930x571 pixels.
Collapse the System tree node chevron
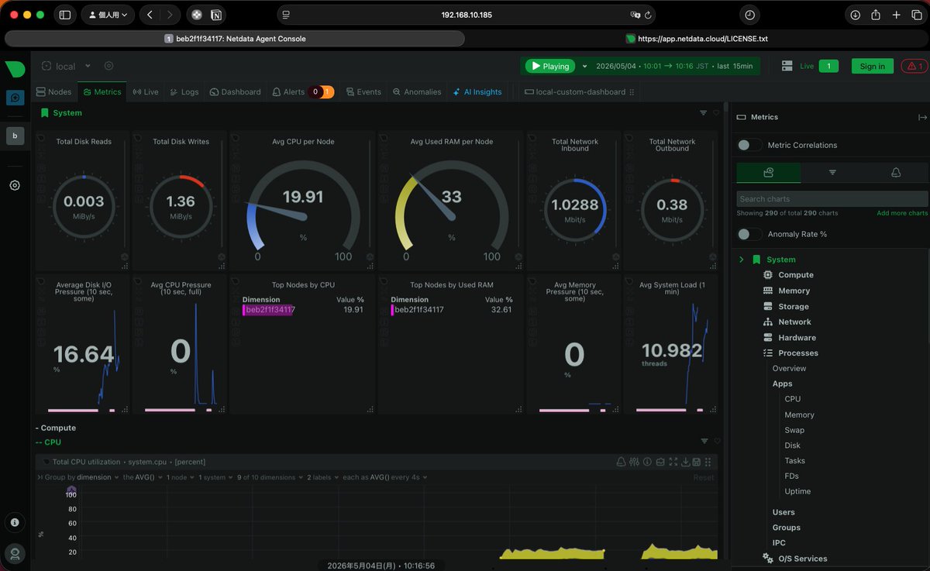click(x=742, y=260)
